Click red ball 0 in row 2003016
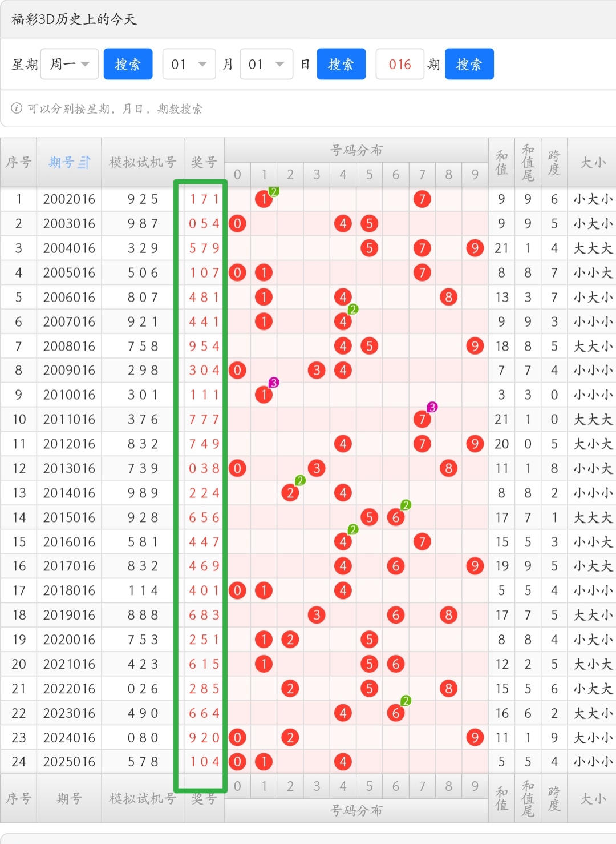The width and height of the screenshot is (616, 844). pyautogui.click(x=237, y=223)
